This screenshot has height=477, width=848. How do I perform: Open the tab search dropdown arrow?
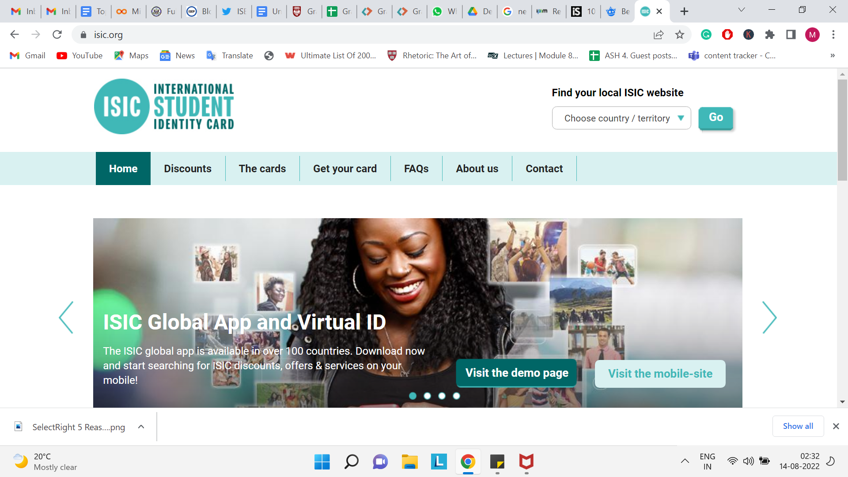tap(742, 10)
